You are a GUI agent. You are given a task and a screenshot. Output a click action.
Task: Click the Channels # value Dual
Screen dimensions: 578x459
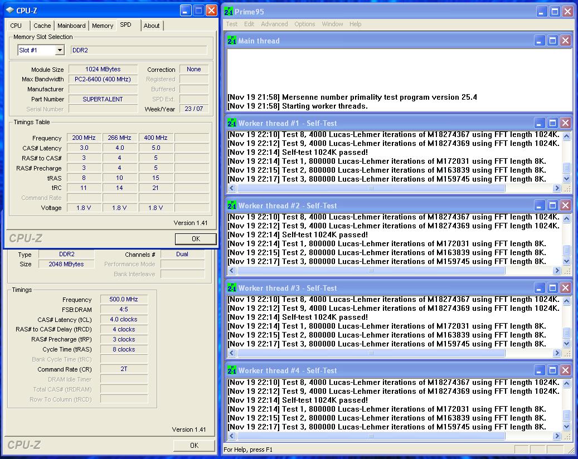pos(182,254)
